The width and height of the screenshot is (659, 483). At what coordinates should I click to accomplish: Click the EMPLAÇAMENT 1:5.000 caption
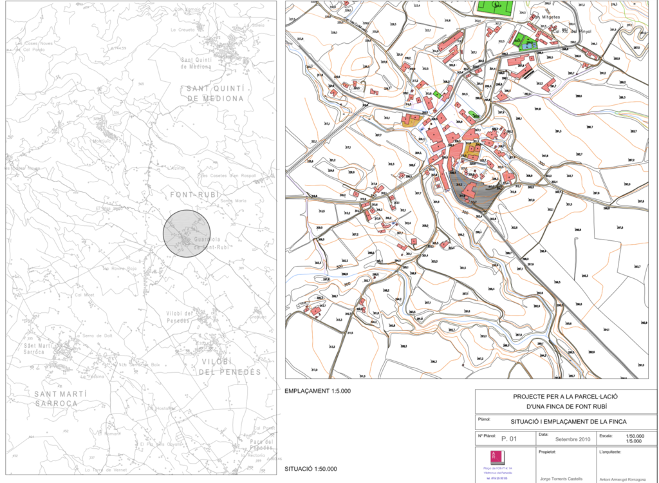[317, 391]
